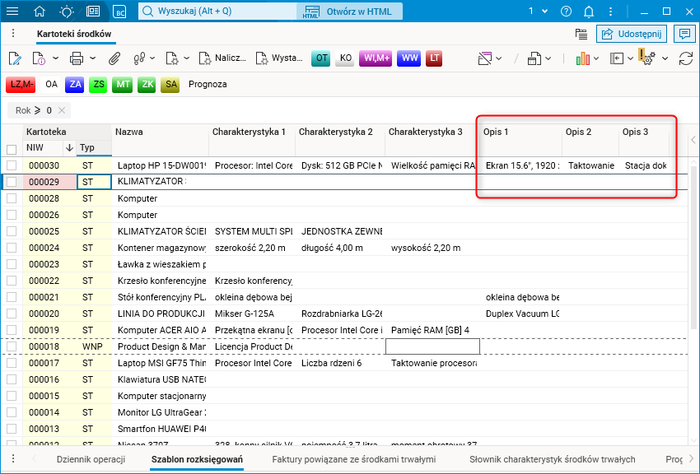Open the dropdown next to number 1 in title bar
Image resolution: width=700 pixels, height=474 pixels.
544,12
